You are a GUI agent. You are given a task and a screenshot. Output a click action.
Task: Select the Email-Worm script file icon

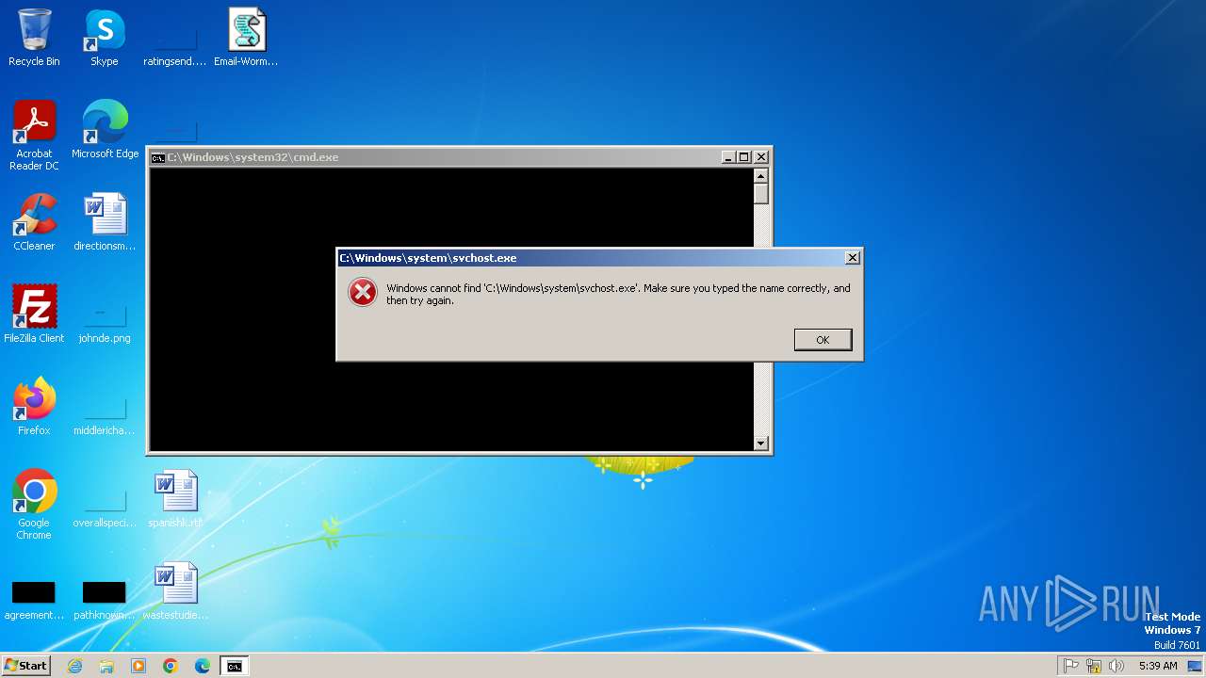coord(246,38)
